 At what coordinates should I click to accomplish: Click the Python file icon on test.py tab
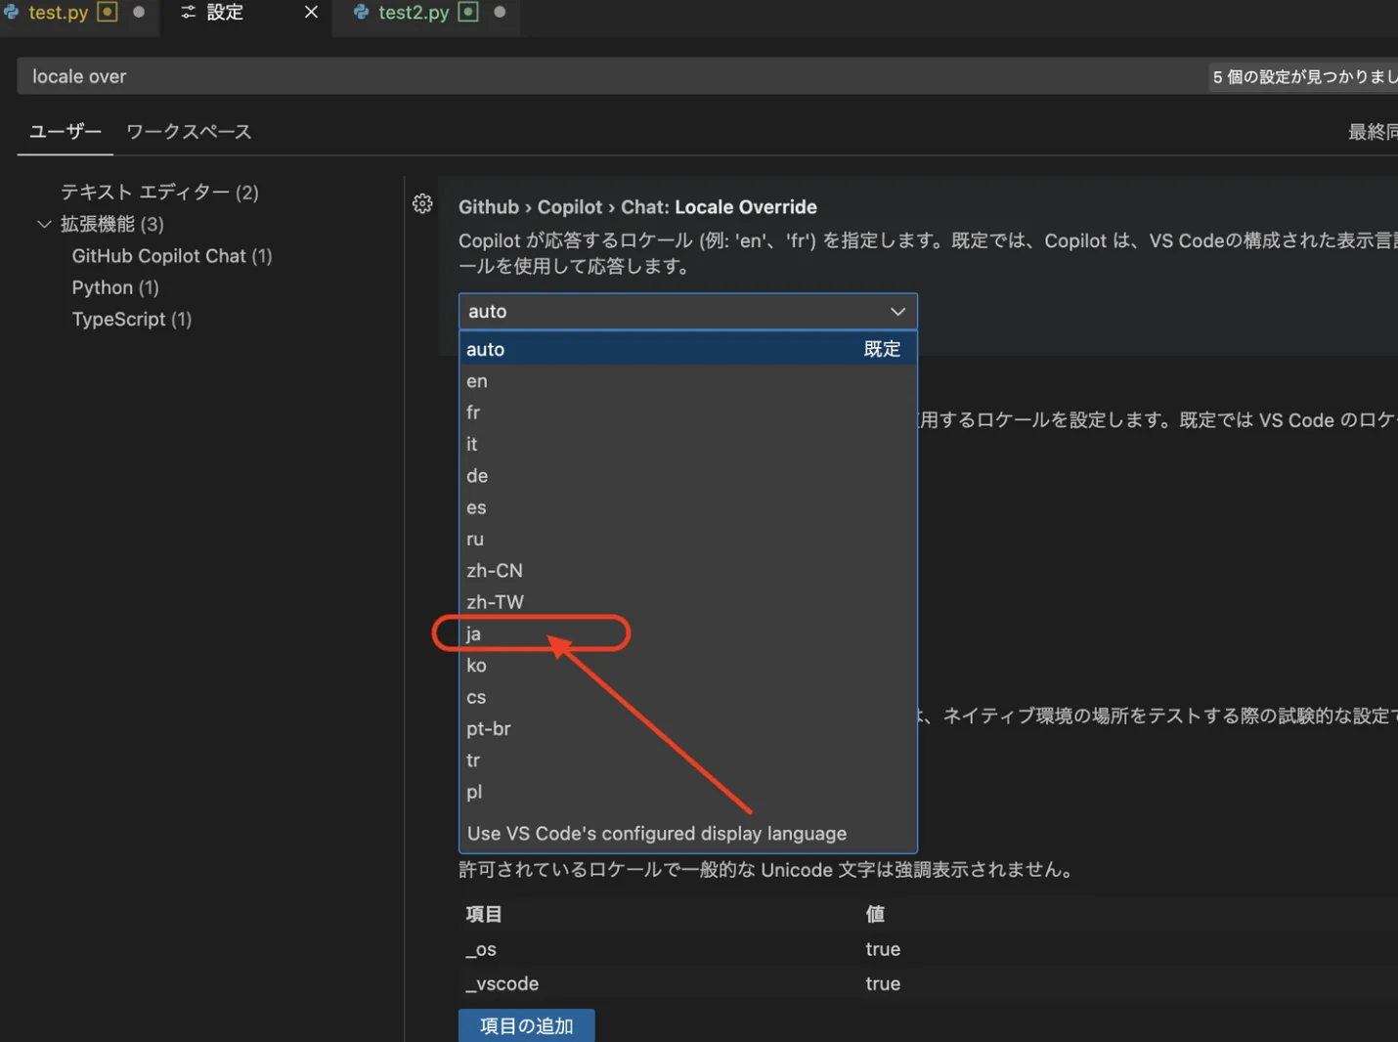click(x=11, y=12)
